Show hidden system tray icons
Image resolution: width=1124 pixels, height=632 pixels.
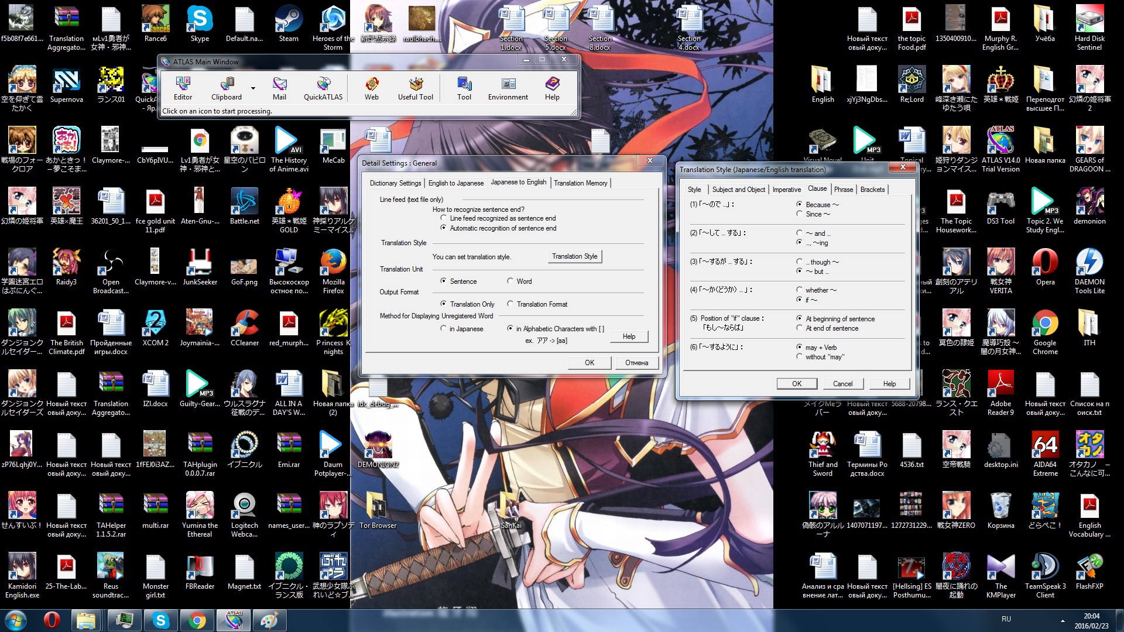pyautogui.click(x=1063, y=620)
